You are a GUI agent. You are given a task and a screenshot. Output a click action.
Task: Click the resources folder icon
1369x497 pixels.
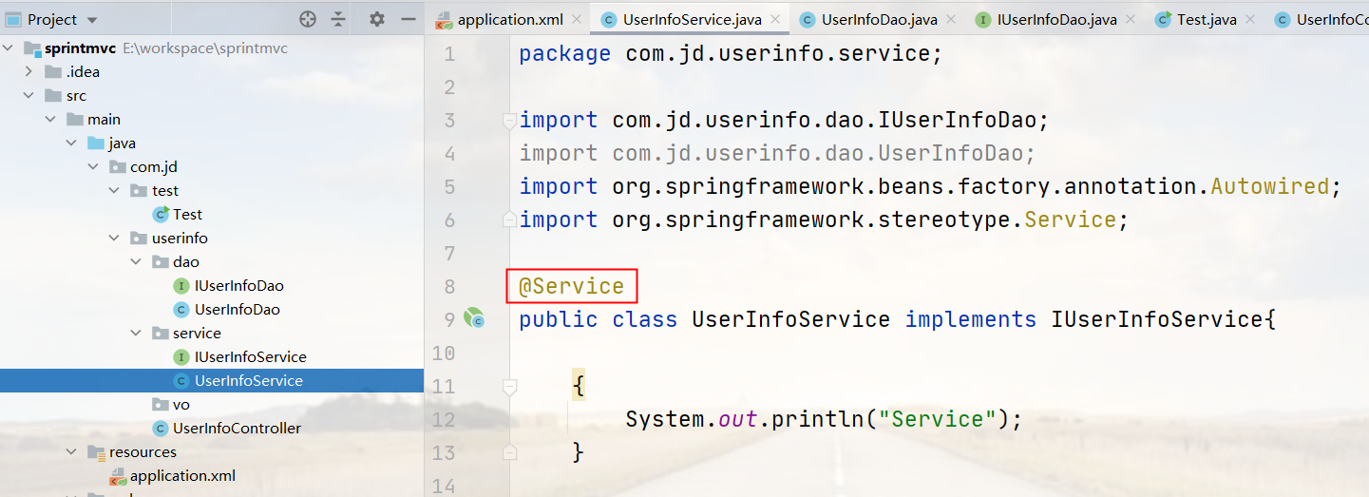95,452
